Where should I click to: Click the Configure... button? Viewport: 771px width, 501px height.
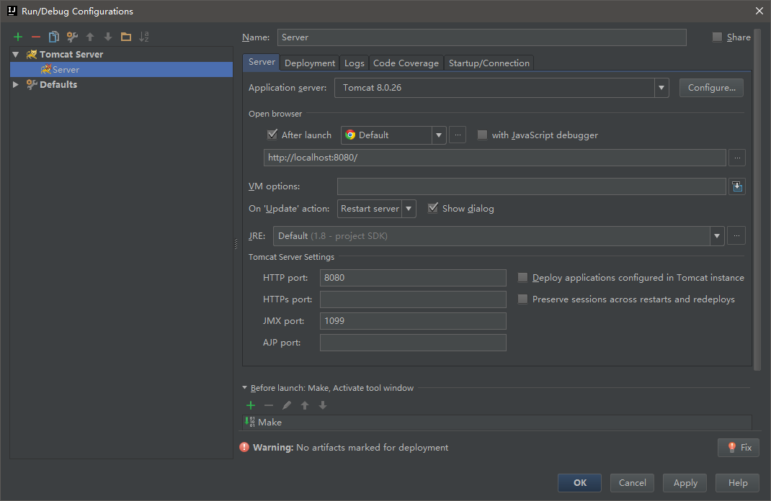click(711, 87)
